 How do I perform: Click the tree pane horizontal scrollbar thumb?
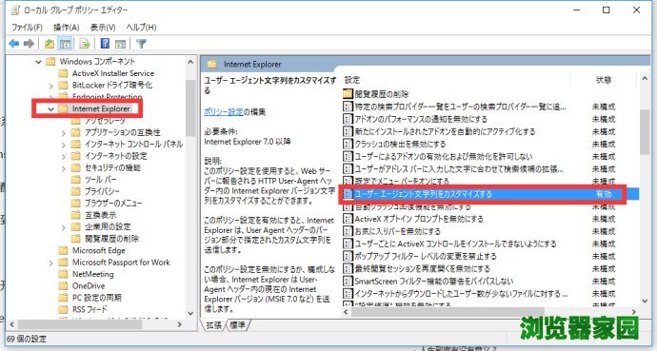click(80, 323)
